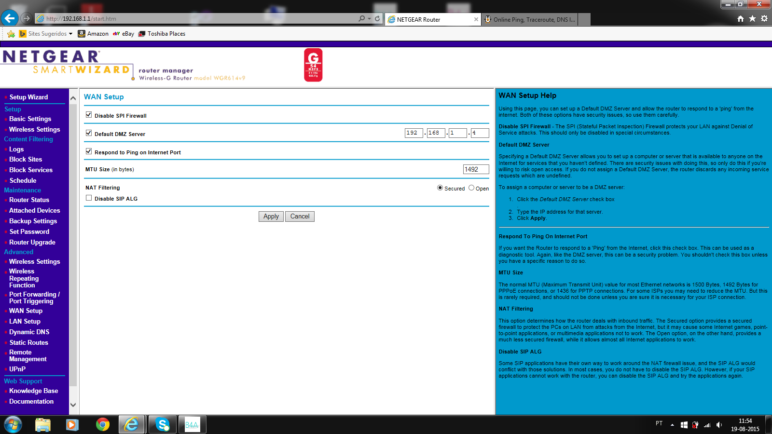Open the browser Home icon

click(x=741, y=18)
